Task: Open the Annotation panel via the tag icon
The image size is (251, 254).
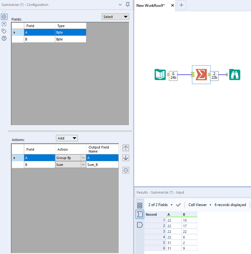Action: click(4, 31)
